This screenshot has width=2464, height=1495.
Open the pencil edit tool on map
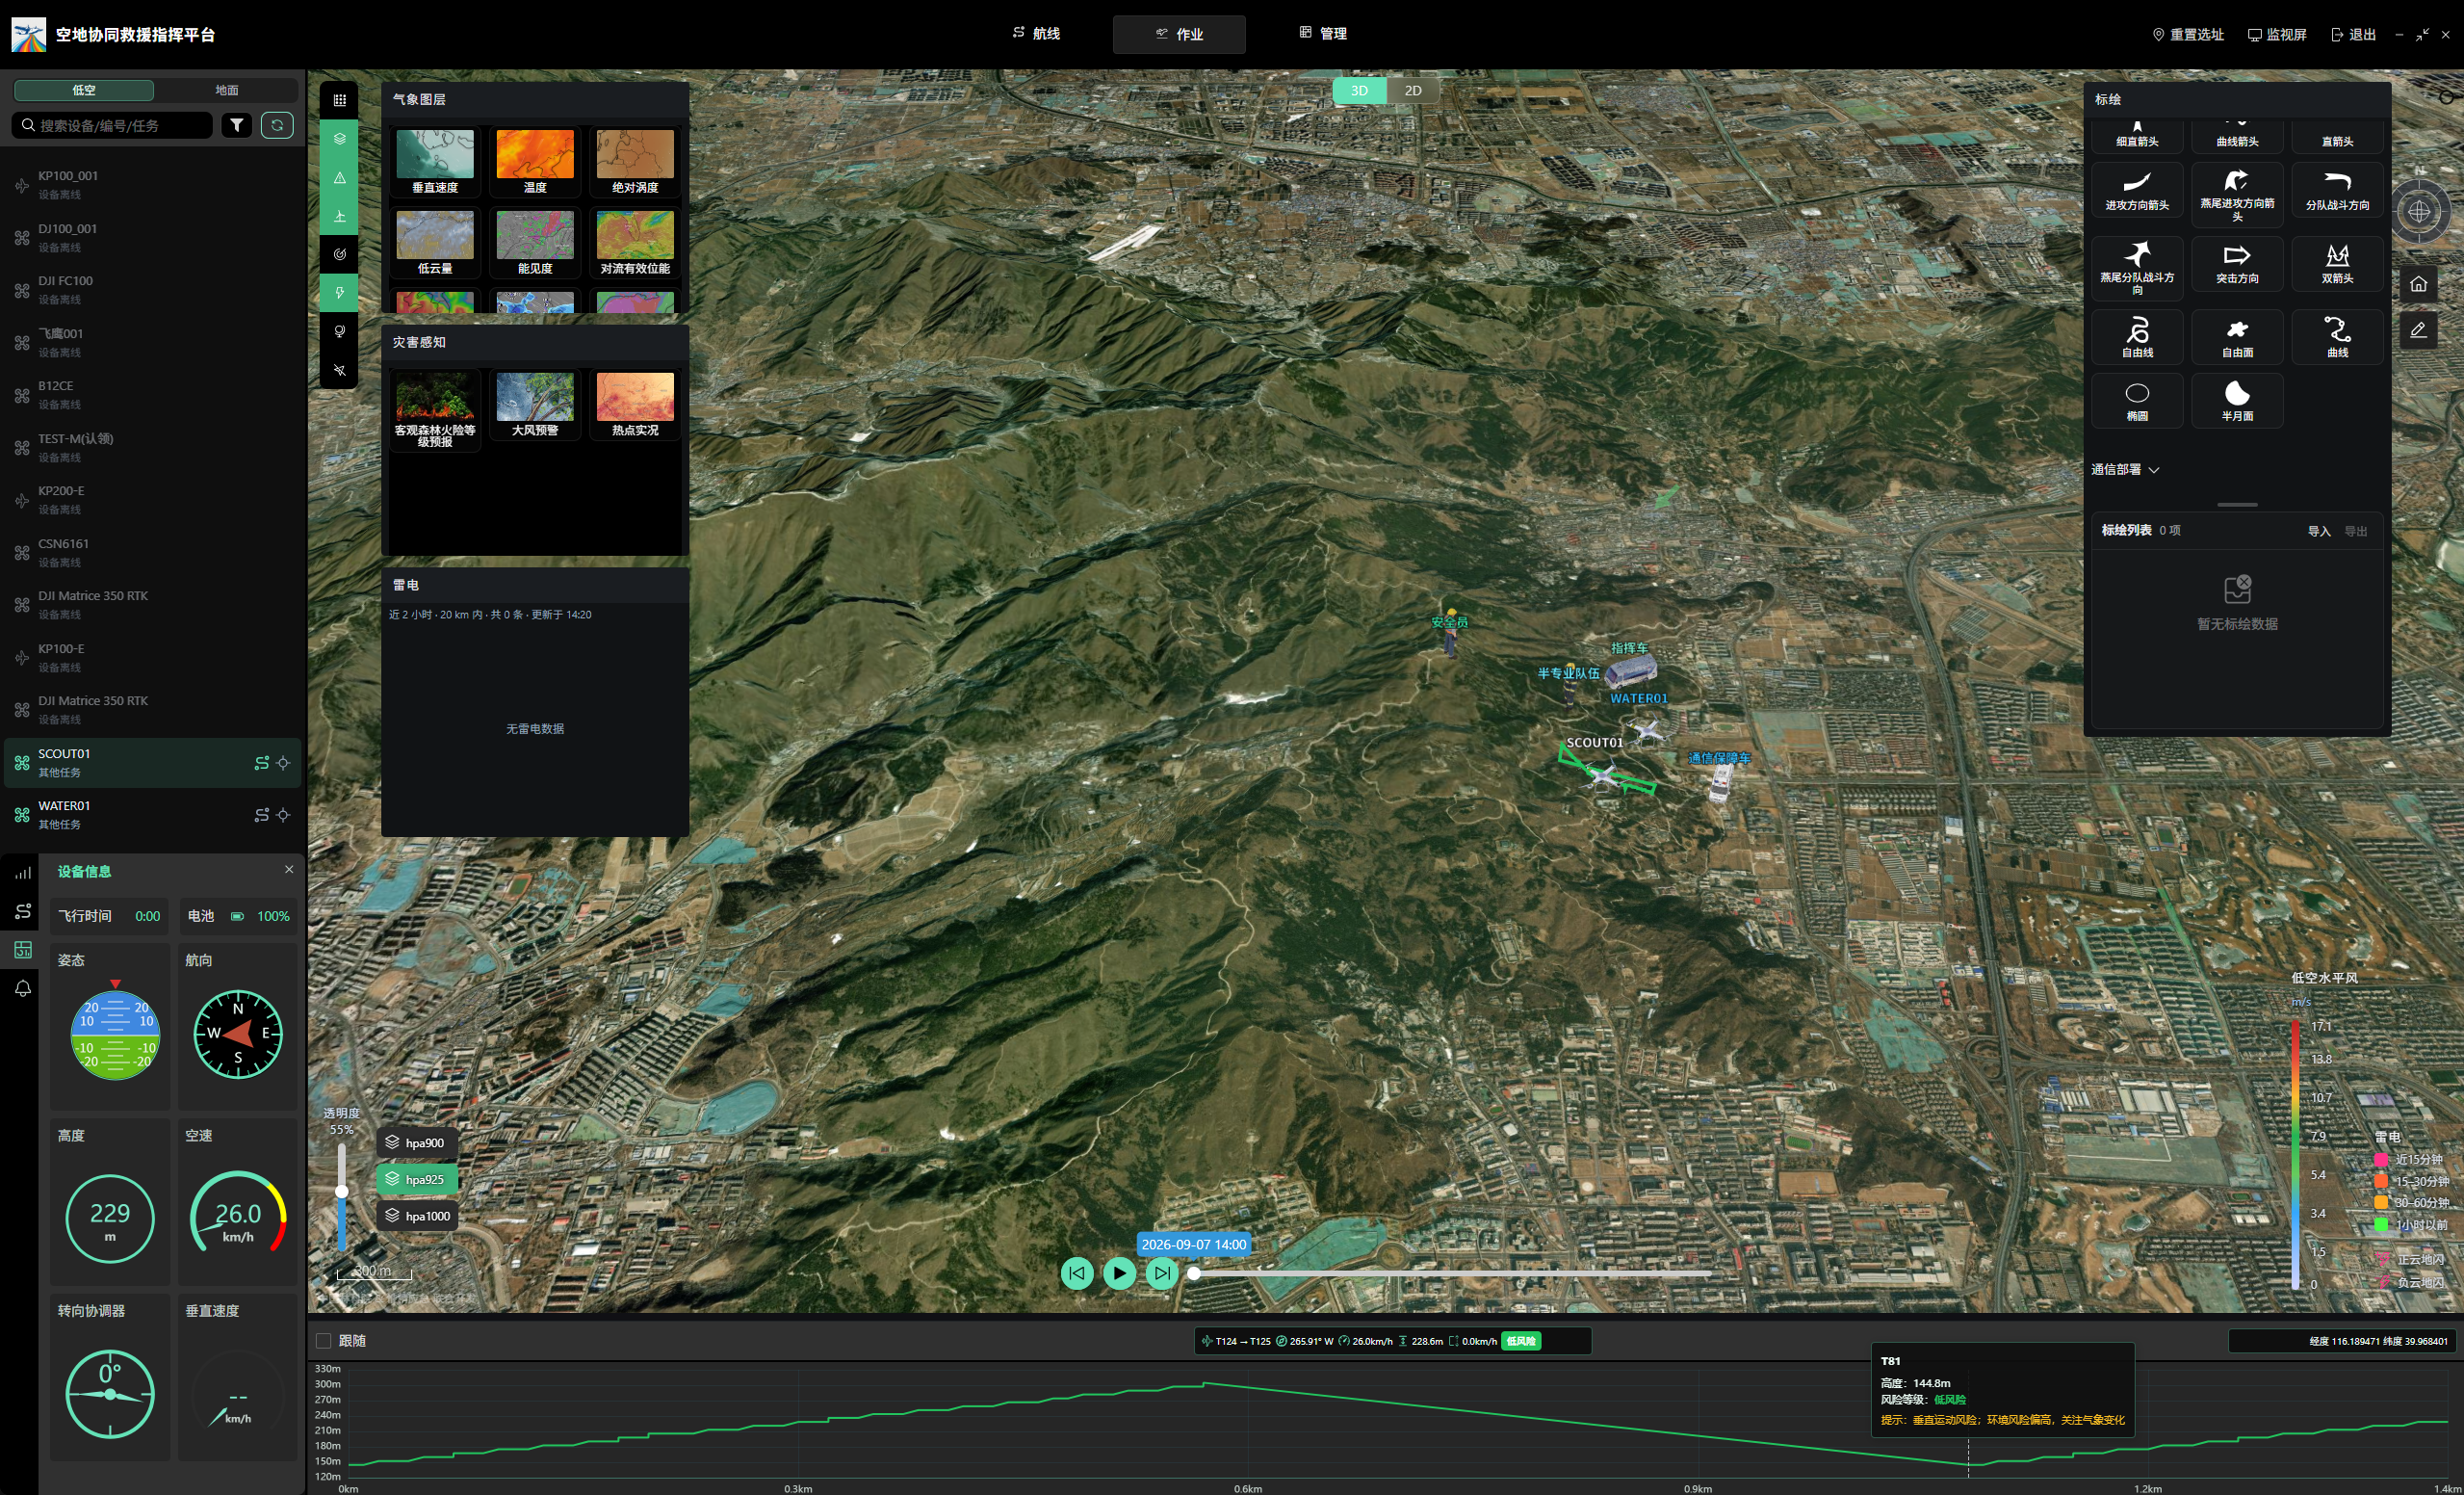pyautogui.click(x=2418, y=329)
